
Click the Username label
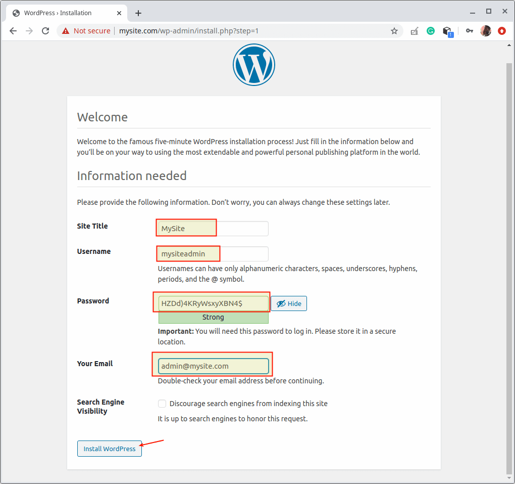click(94, 251)
